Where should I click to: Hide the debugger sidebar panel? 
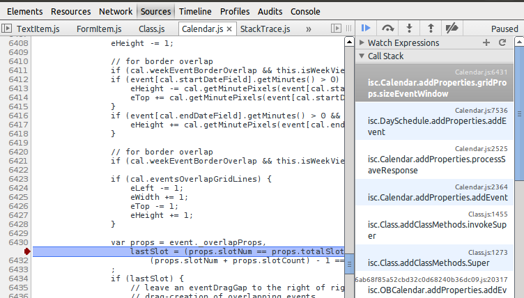click(336, 29)
